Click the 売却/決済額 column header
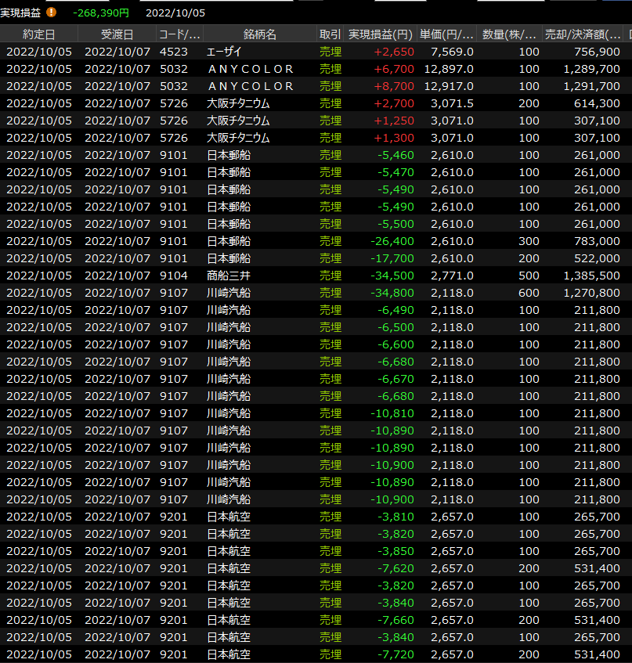This screenshot has height=663, width=632. pyautogui.click(x=583, y=34)
